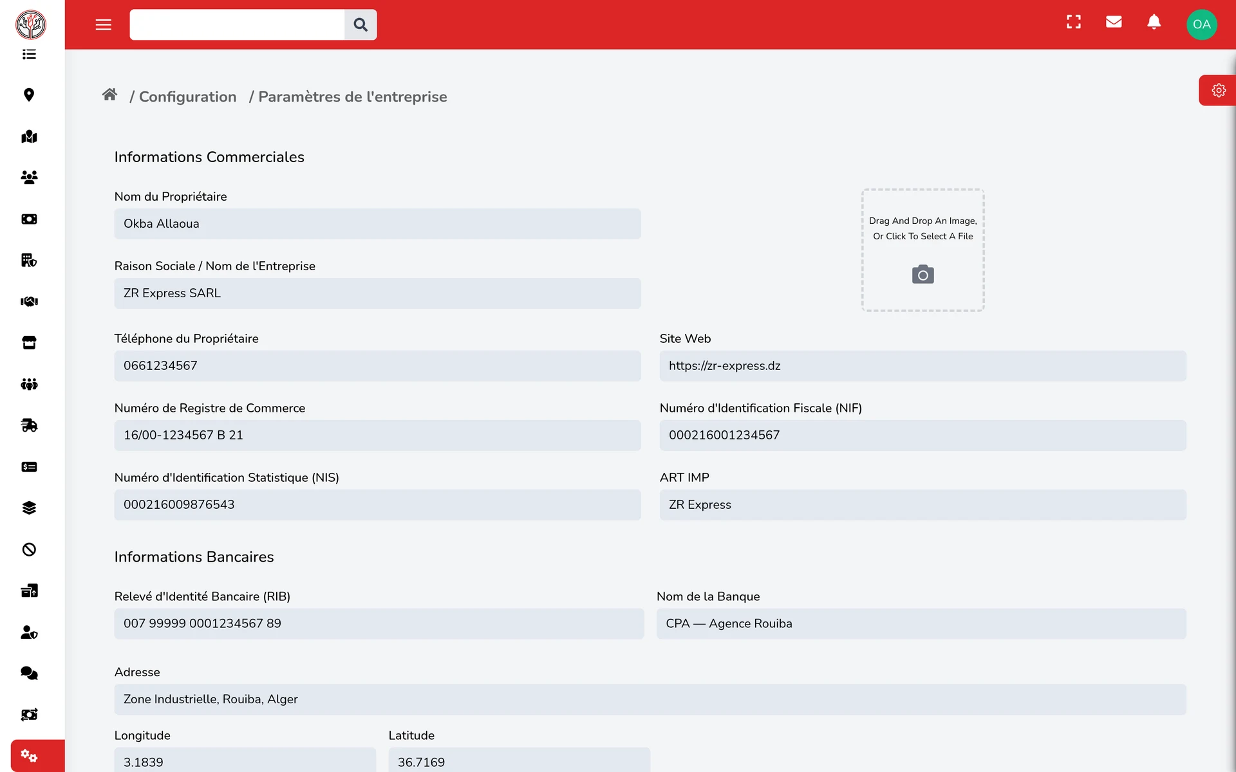The image size is (1236, 772).
Task: Open the boxes warehouse sidebar item
Action: (x=29, y=591)
